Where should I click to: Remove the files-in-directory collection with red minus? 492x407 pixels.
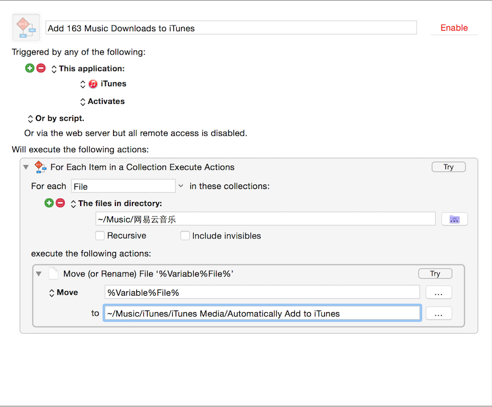point(60,203)
